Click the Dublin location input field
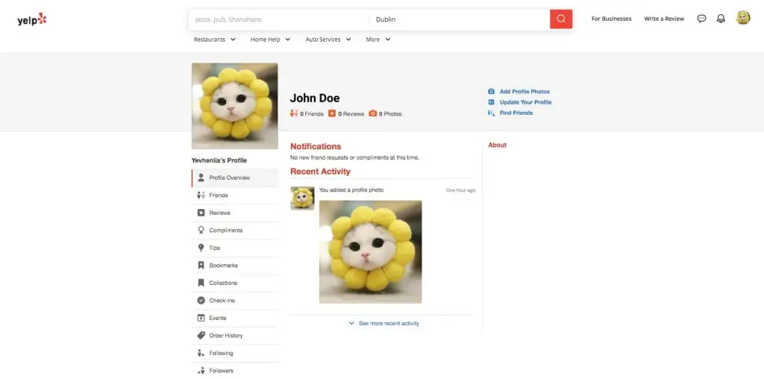This screenshot has width=764, height=379. pyautogui.click(x=460, y=19)
